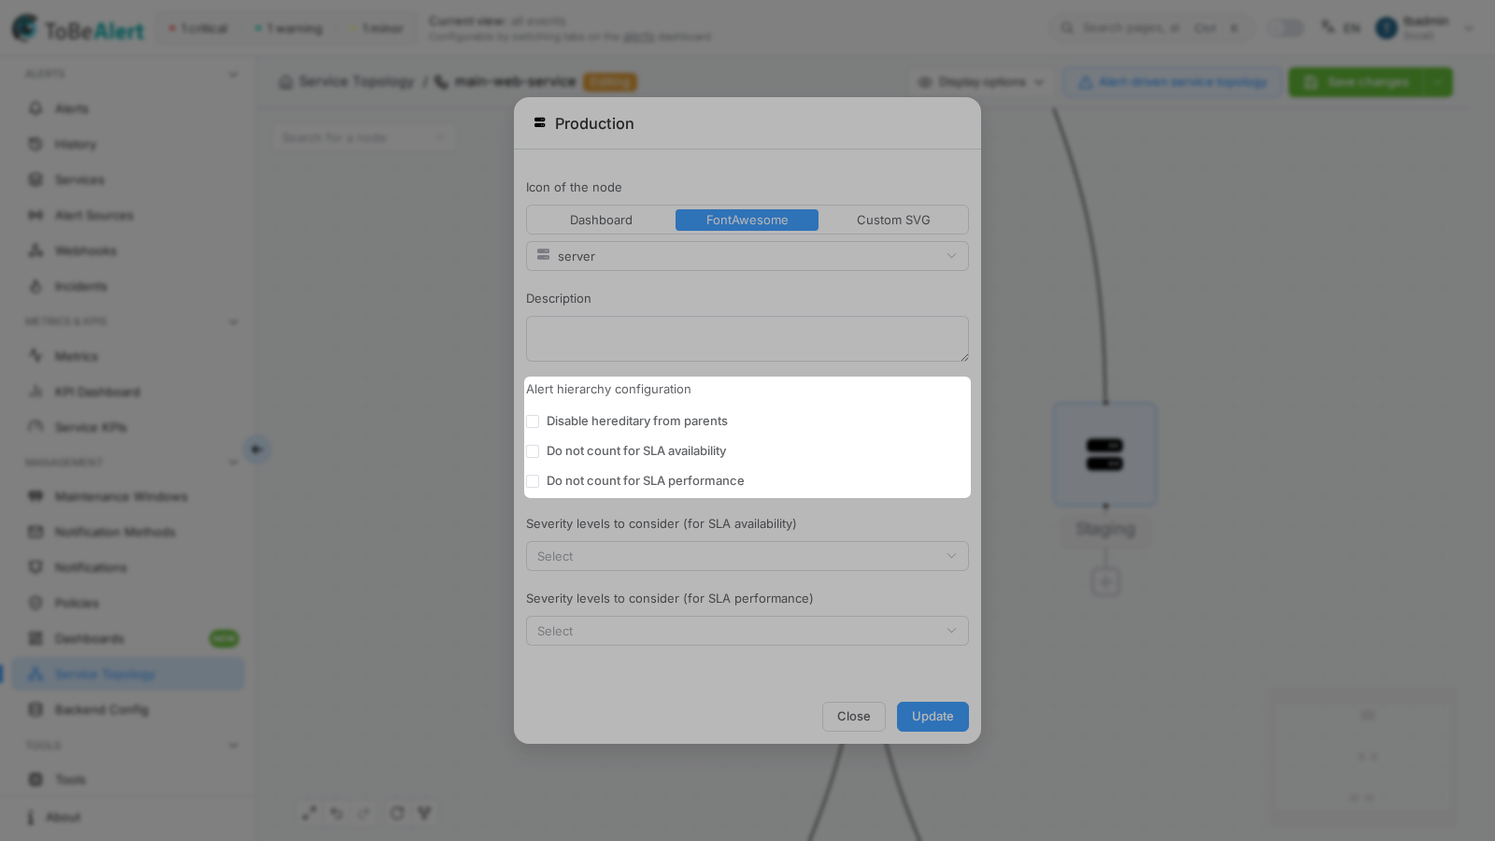This screenshot has width=1495, height=841.
Task: Click the language EN translate icon
Action: [x=1328, y=27]
